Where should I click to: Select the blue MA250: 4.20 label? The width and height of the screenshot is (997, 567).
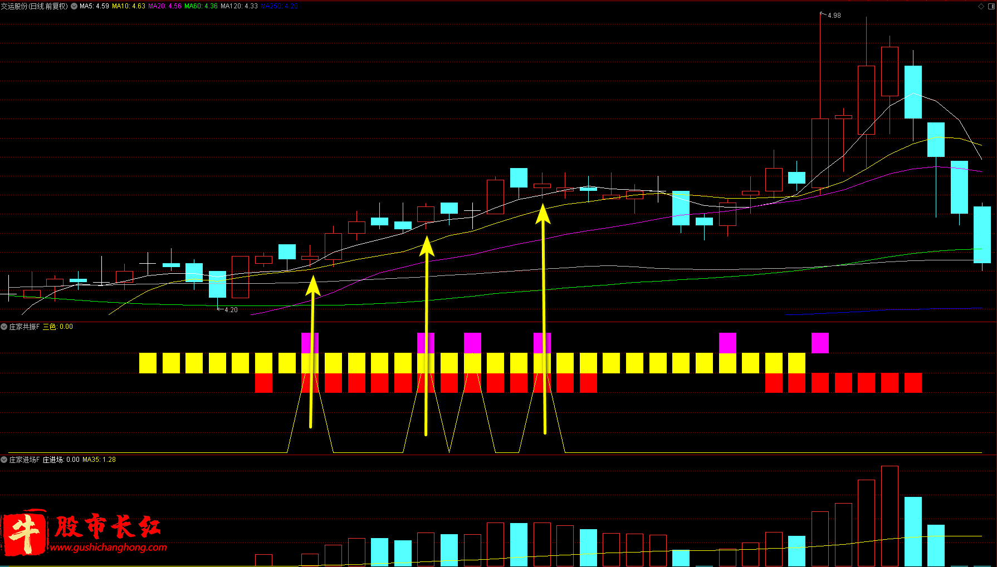click(x=279, y=6)
